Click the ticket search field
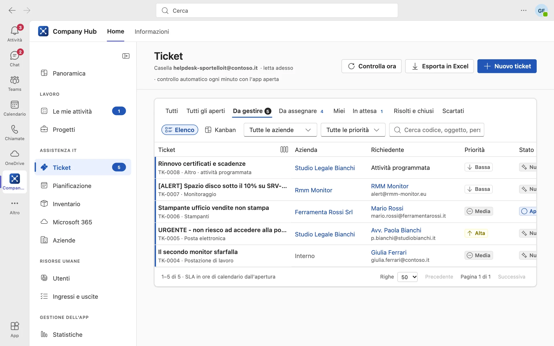Screen dimensions: 554x346 click(x=437, y=130)
